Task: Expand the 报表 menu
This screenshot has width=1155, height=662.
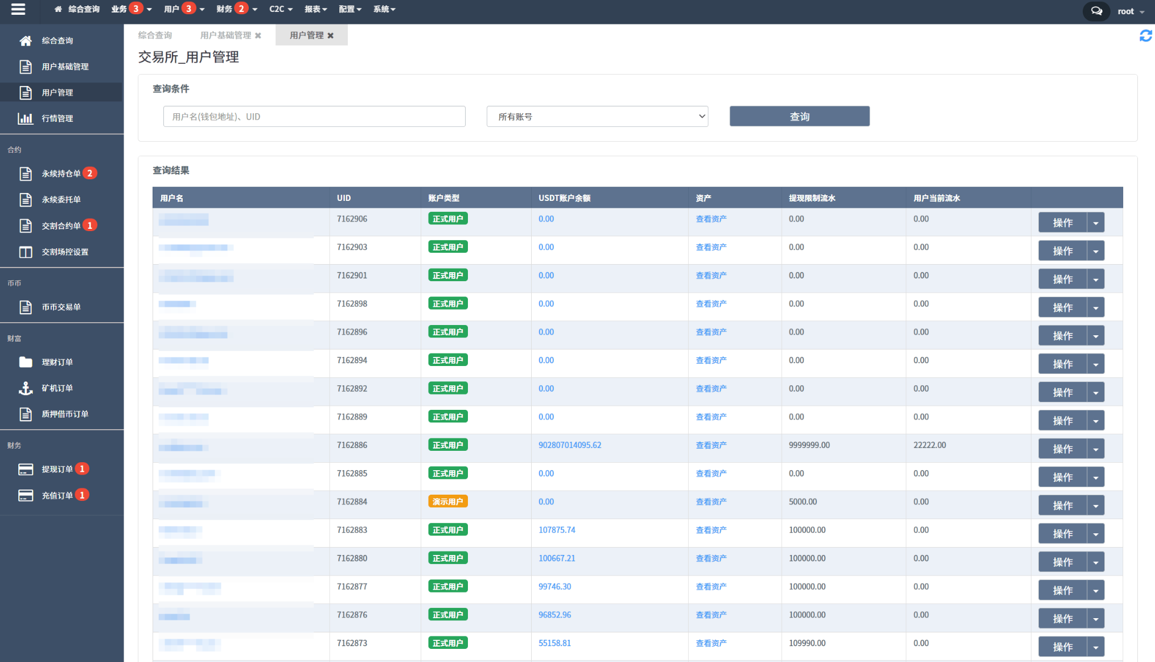Action: [x=315, y=9]
